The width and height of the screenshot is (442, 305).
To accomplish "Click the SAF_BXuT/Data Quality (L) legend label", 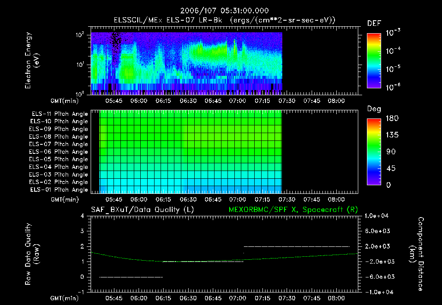I will (142, 210).
